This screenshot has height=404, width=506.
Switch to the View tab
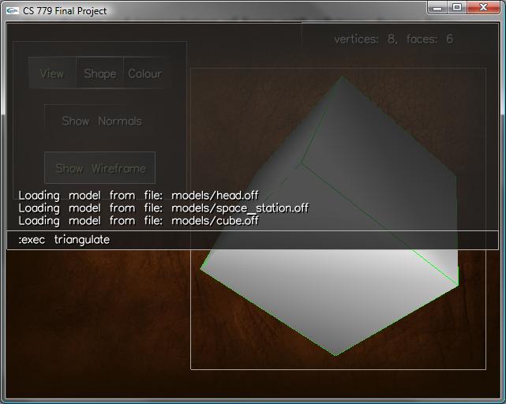pos(52,73)
